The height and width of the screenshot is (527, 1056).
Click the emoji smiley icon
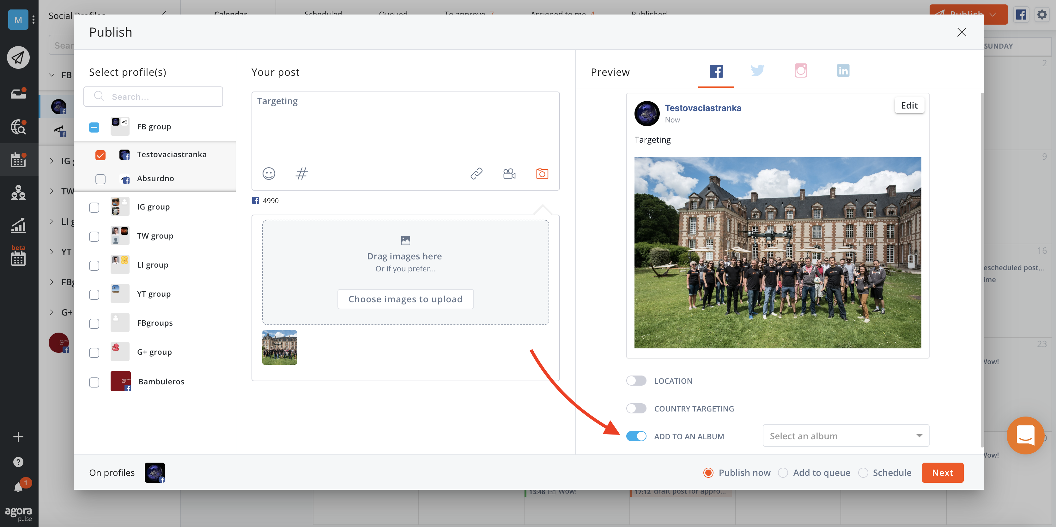[269, 174]
